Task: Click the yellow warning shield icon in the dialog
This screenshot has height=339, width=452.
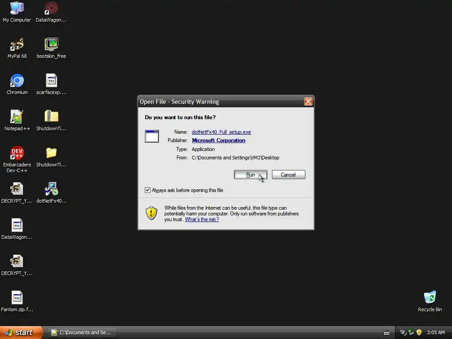Action: (x=151, y=213)
